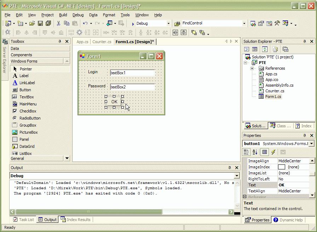Open the Build menu

(63, 15)
